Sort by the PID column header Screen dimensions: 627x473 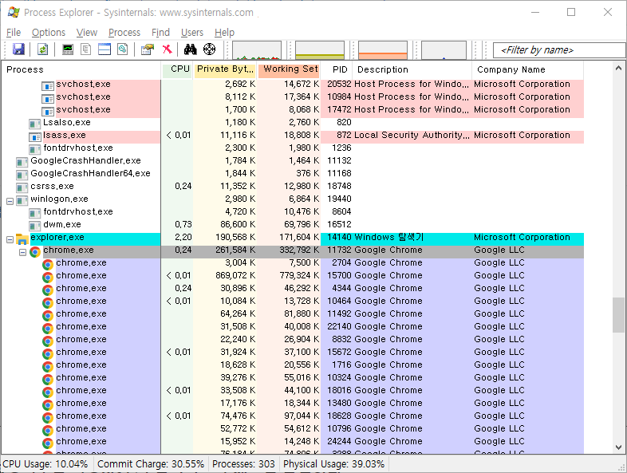[337, 69]
